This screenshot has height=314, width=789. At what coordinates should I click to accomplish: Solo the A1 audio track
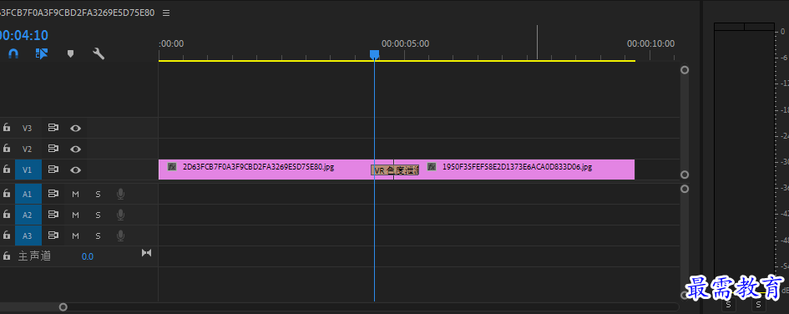coord(99,195)
